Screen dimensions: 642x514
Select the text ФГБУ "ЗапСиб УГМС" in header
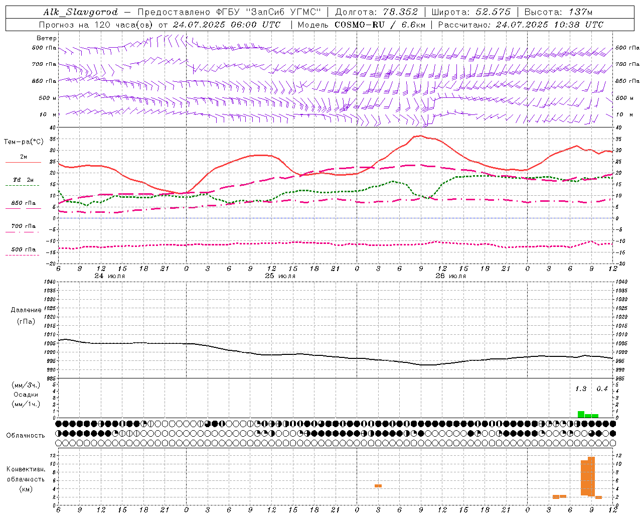pos(268,12)
